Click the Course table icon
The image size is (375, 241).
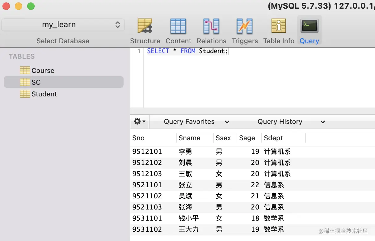click(x=25, y=70)
